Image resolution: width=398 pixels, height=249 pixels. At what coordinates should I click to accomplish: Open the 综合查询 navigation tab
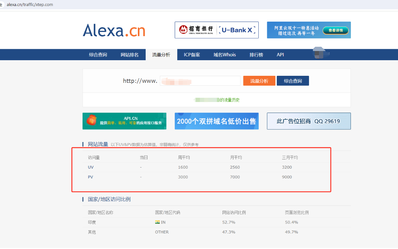click(x=98, y=55)
